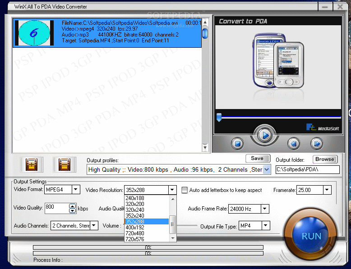Click the preview seek slider handle
351x269 pixels.
[x=219, y=117]
